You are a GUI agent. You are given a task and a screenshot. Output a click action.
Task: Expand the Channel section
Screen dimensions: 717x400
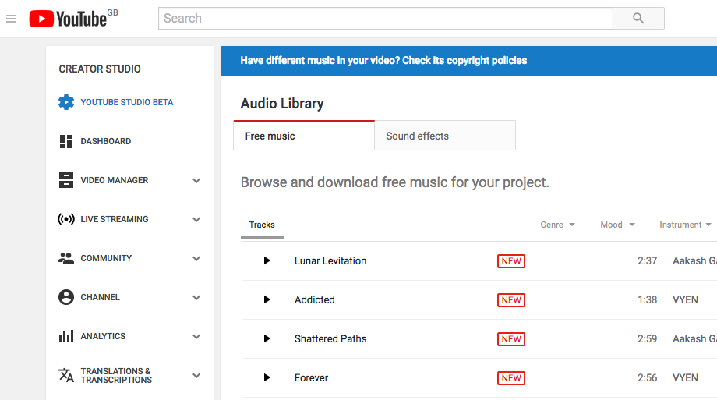pos(196,298)
